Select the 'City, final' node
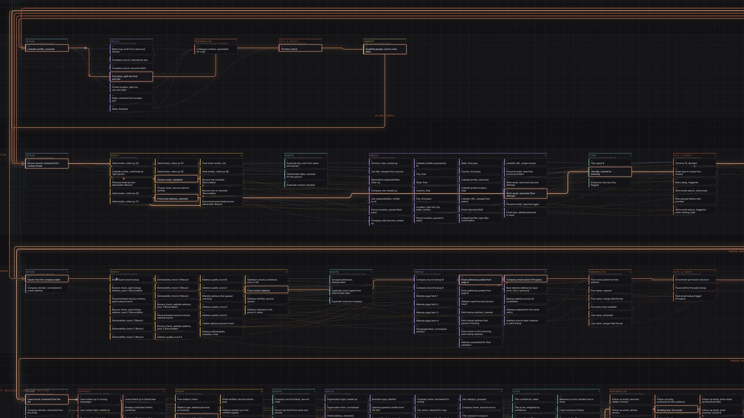Image resolution: width=744 pixels, height=418 pixels. pyautogui.click(x=436, y=174)
